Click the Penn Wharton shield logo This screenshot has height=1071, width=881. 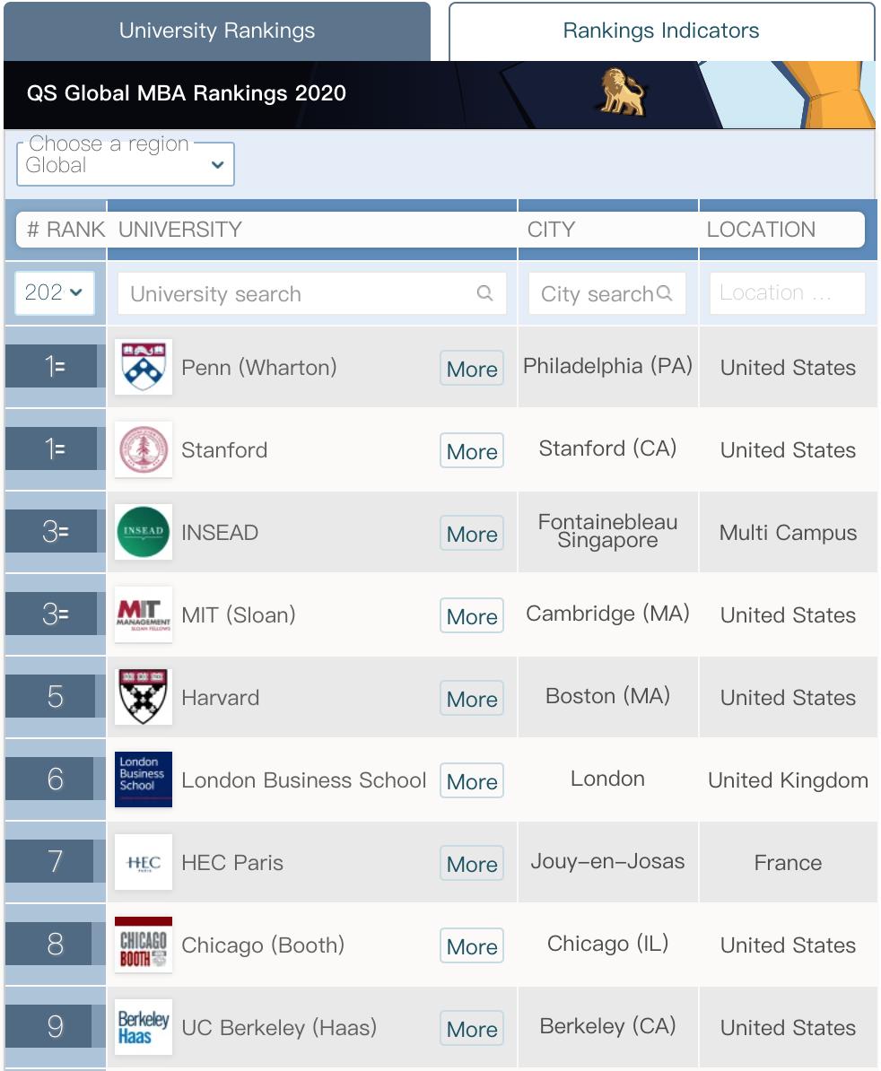click(144, 367)
